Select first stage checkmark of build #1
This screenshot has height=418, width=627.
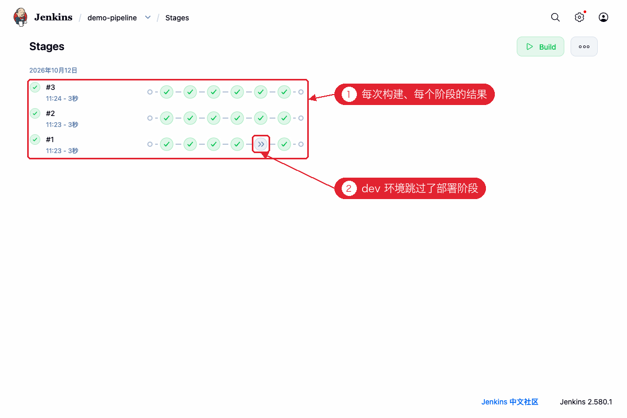point(167,144)
